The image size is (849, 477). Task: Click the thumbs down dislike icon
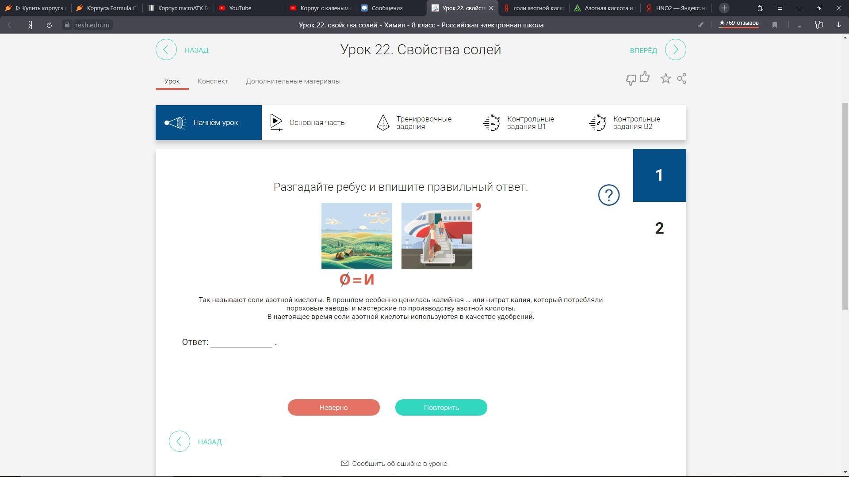tap(631, 80)
